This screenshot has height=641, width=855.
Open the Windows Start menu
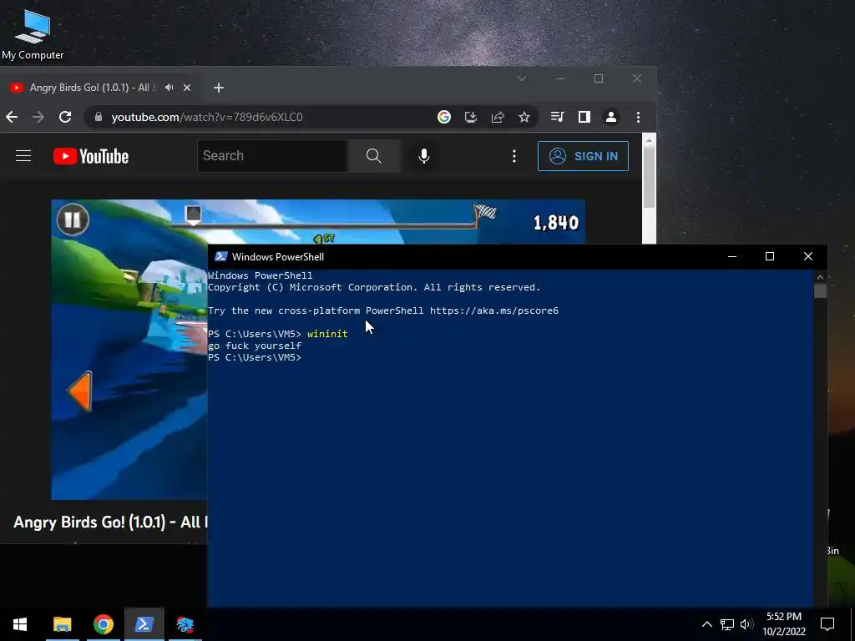click(x=20, y=624)
